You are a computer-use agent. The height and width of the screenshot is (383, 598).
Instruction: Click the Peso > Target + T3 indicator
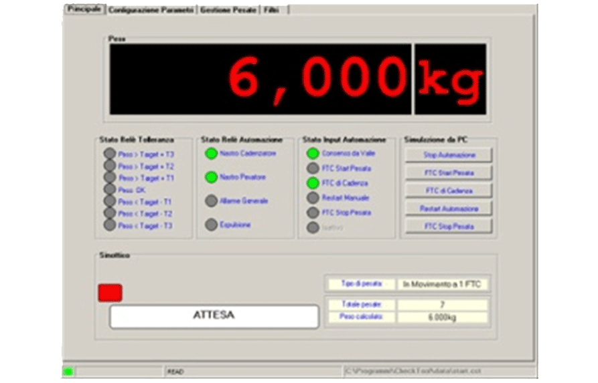click(x=110, y=154)
